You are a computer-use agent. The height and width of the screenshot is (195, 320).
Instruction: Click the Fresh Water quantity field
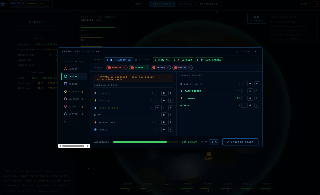coord(164,108)
